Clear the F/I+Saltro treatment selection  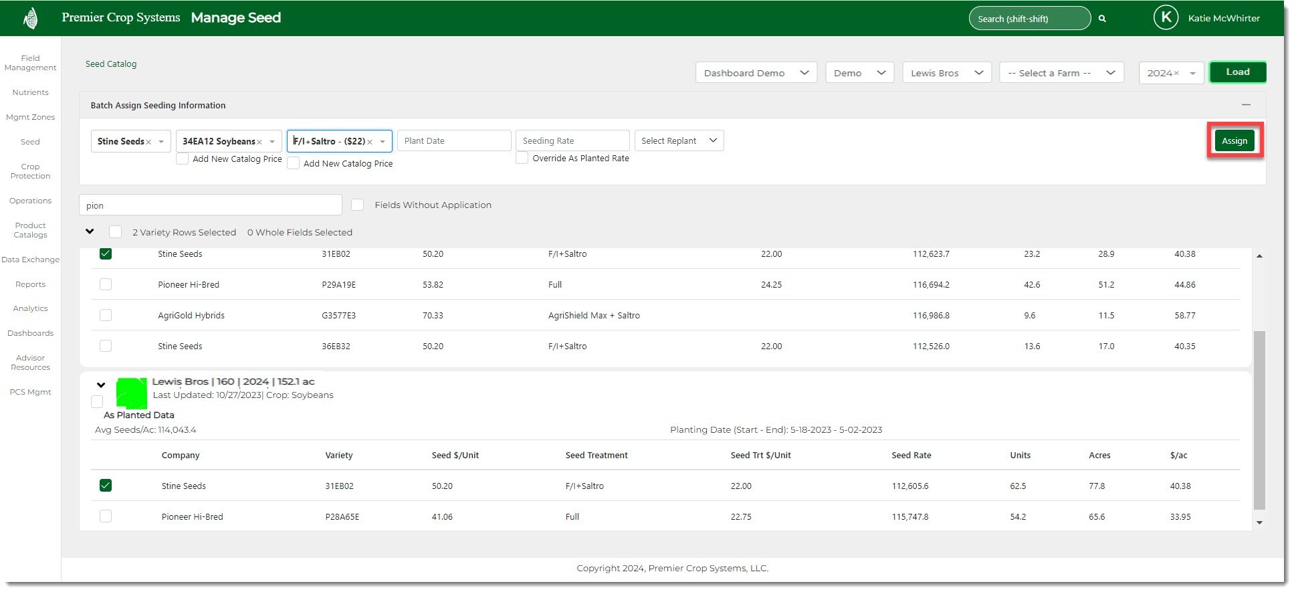[370, 142]
